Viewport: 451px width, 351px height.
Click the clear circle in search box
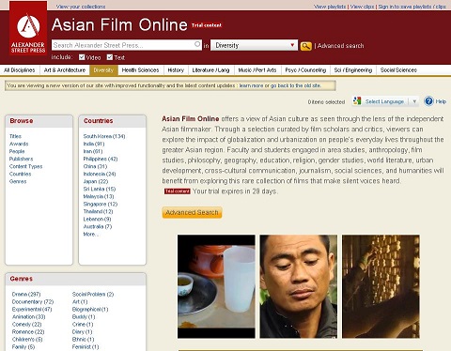[197, 44]
